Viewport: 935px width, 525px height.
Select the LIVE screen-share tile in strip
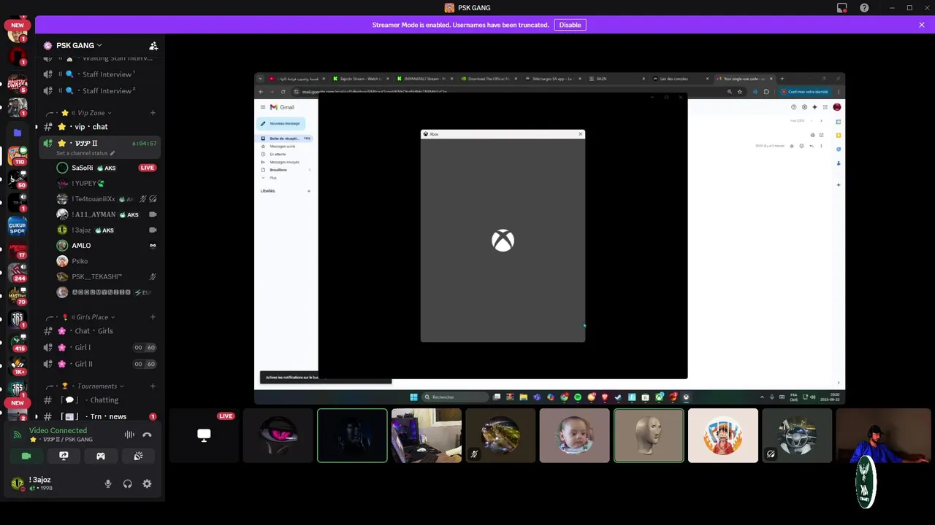(x=204, y=435)
